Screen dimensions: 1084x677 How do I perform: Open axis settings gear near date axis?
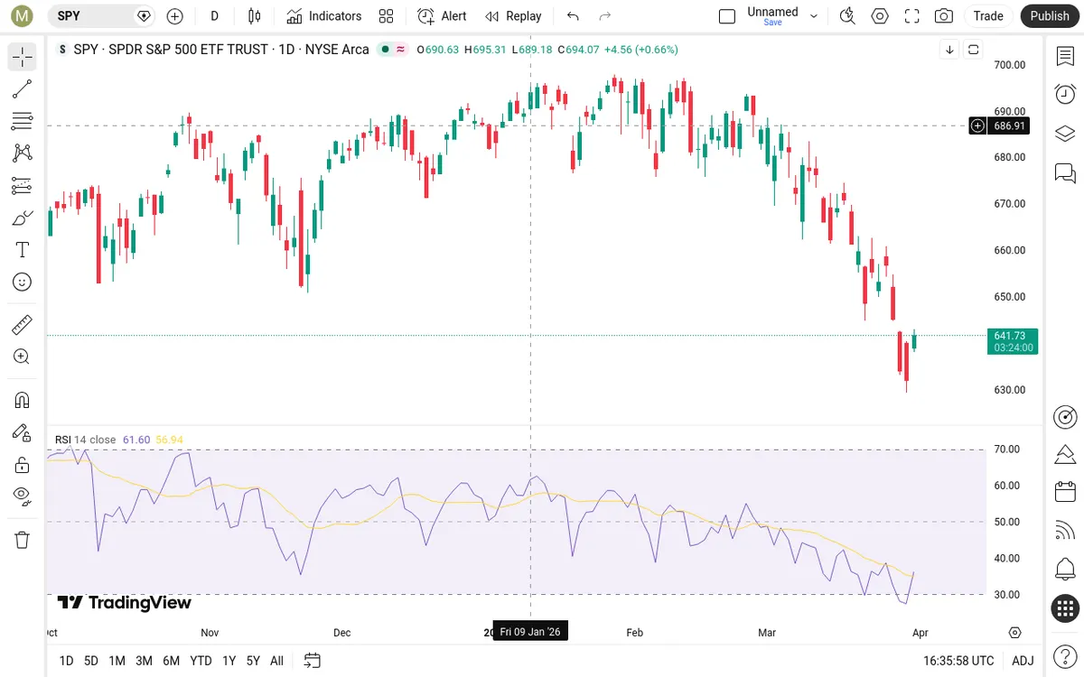[x=1015, y=633]
